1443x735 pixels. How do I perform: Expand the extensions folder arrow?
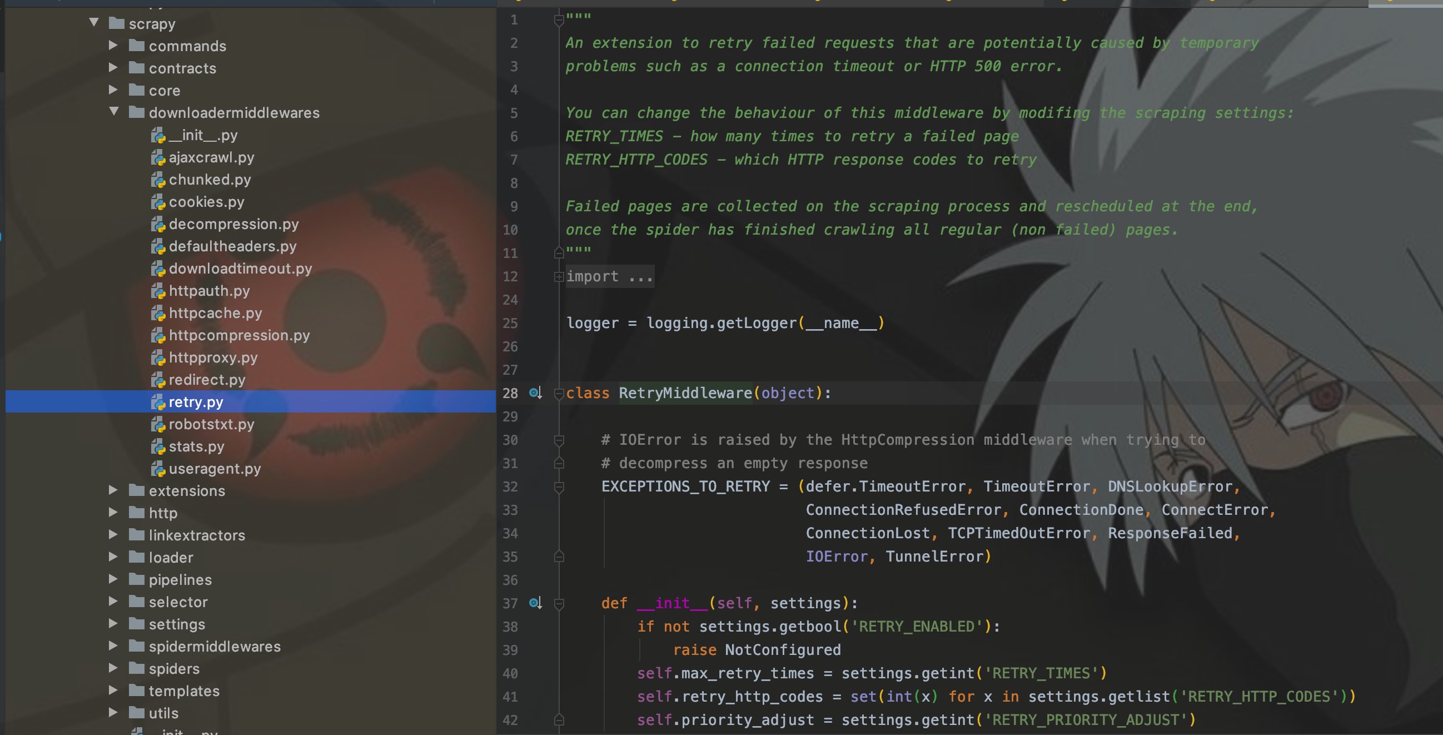point(113,490)
